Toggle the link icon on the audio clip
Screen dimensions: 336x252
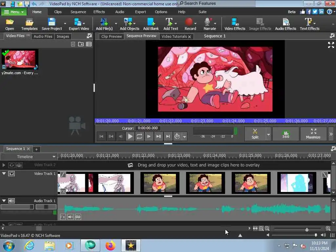point(78,217)
